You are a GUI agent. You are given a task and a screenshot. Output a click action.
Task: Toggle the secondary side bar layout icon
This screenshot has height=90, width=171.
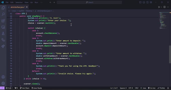tap(147, 2)
